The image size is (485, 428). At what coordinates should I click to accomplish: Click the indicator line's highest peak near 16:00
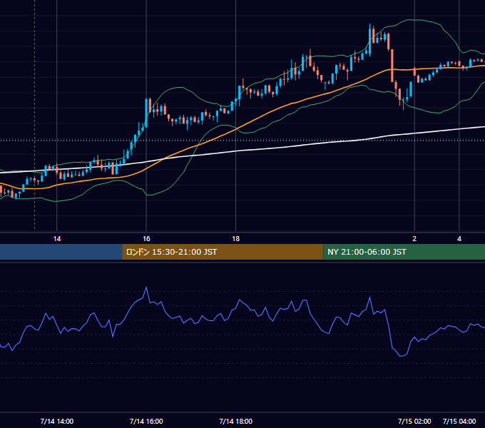pyautogui.click(x=146, y=287)
